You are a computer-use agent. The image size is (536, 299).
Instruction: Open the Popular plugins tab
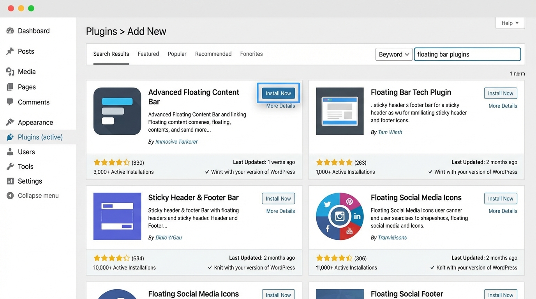pyautogui.click(x=177, y=54)
